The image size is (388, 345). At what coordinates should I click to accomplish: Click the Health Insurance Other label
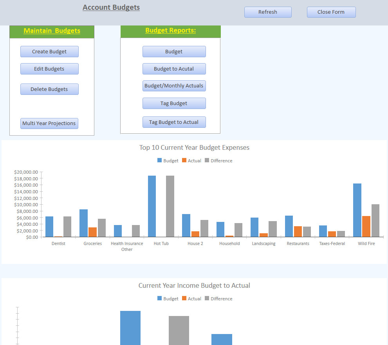127,246
